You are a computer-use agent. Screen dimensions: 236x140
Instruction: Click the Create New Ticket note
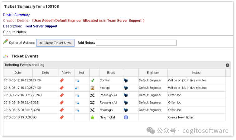(181, 117)
